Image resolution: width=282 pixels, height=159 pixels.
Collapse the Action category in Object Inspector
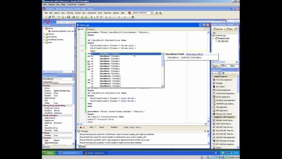tap(44, 86)
